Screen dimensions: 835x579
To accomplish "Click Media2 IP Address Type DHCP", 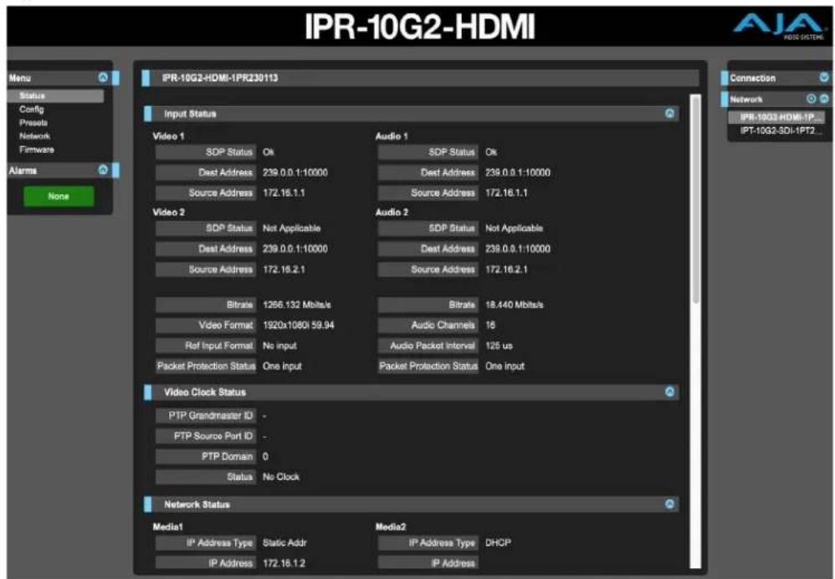I will [x=498, y=543].
